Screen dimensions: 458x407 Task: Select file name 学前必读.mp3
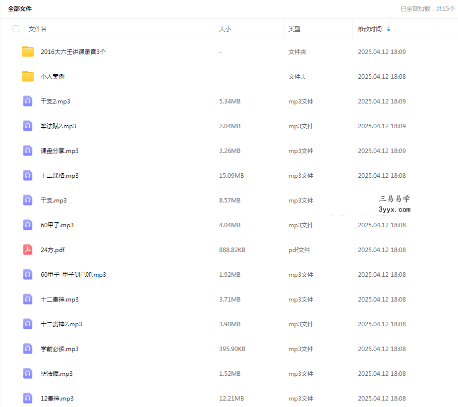click(59, 349)
